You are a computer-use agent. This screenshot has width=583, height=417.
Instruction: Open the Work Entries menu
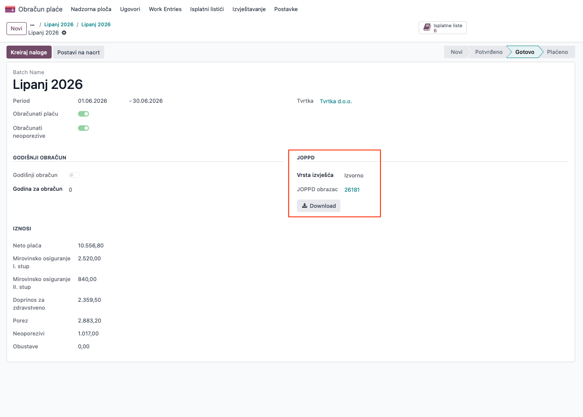(165, 9)
